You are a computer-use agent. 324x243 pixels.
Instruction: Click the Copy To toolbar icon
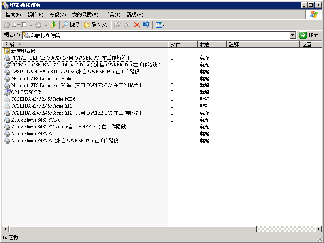127,25
